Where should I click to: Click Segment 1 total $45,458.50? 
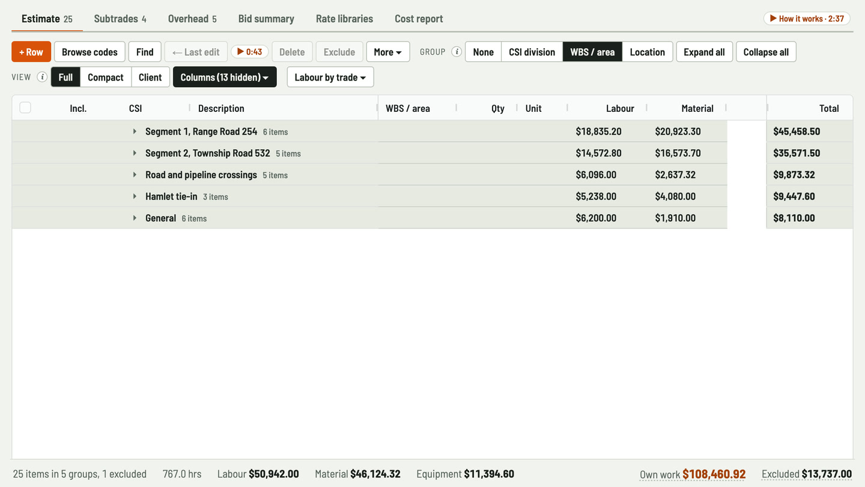point(797,131)
